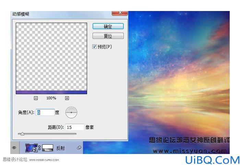Move the distance slider handle
Viewport: 240px width, 165px height.
pos(22,134)
